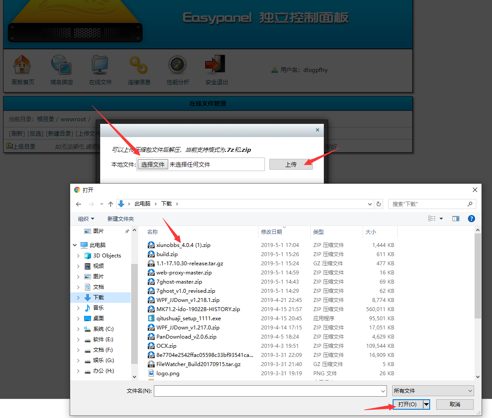This screenshot has height=418, width=492.
Task: Open the 在线文件 online files icon
Action: [x=100, y=65]
